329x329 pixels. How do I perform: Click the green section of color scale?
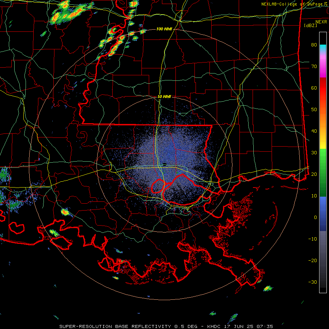click(323, 173)
